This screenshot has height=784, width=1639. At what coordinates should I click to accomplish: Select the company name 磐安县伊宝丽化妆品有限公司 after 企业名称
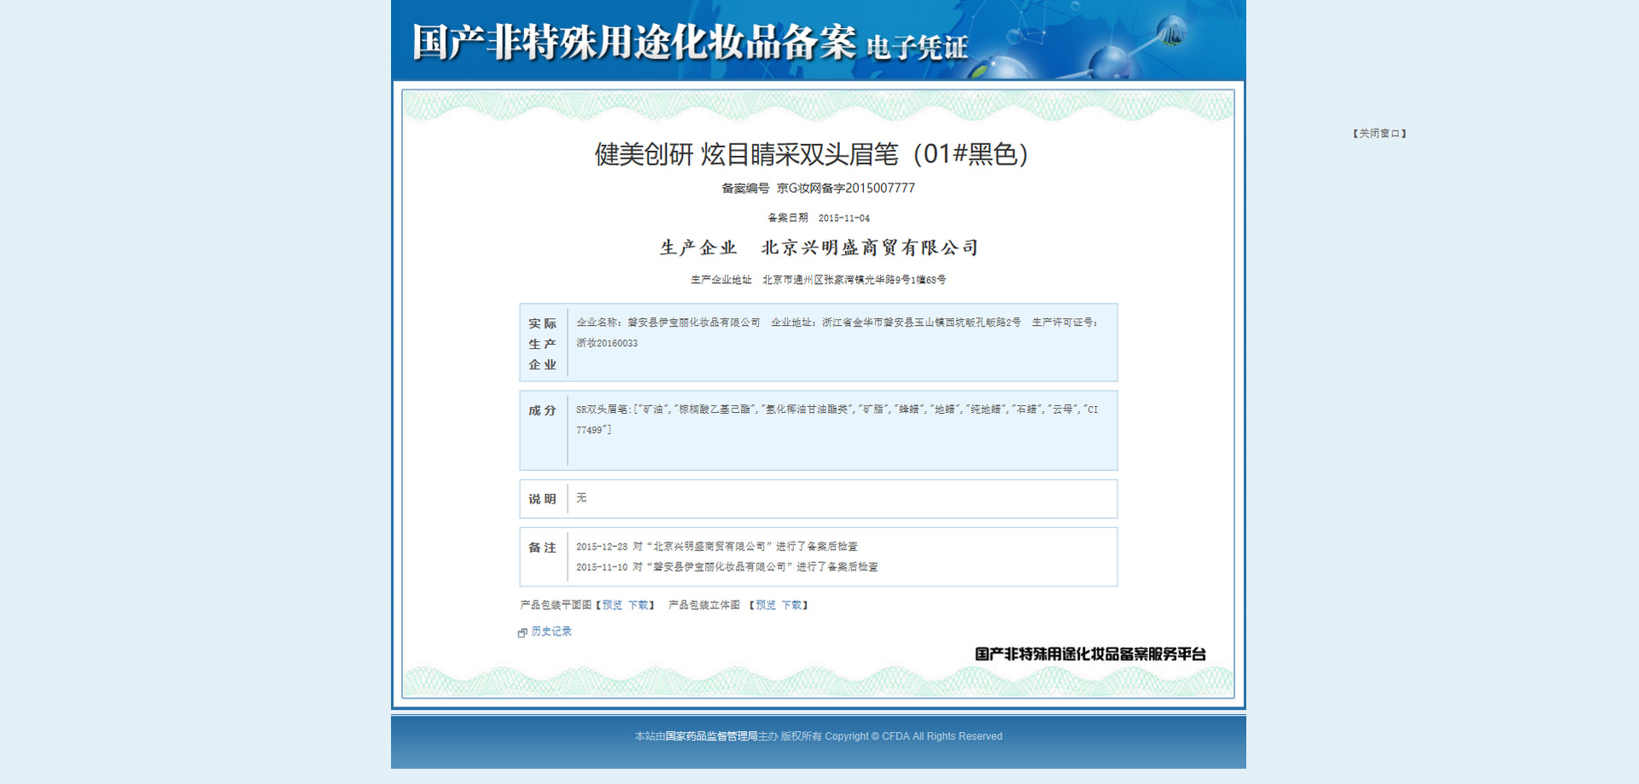click(x=694, y=322)
